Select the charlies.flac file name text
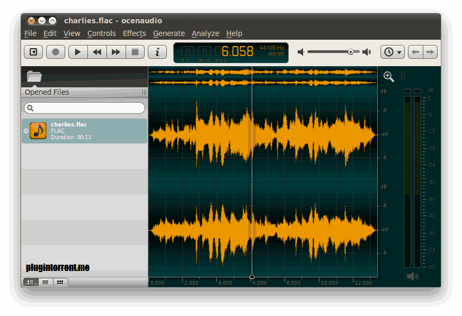This screenshot has height=316, width=462. pos(69,124)
